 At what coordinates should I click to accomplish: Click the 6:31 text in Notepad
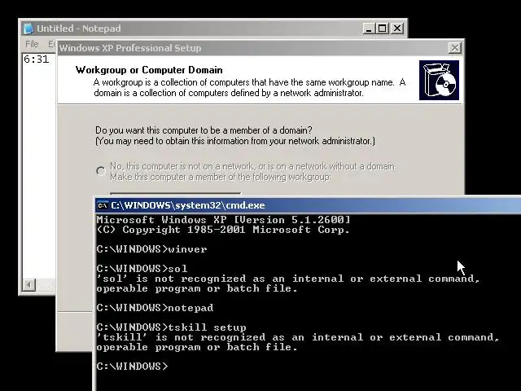tap(36, 59)
